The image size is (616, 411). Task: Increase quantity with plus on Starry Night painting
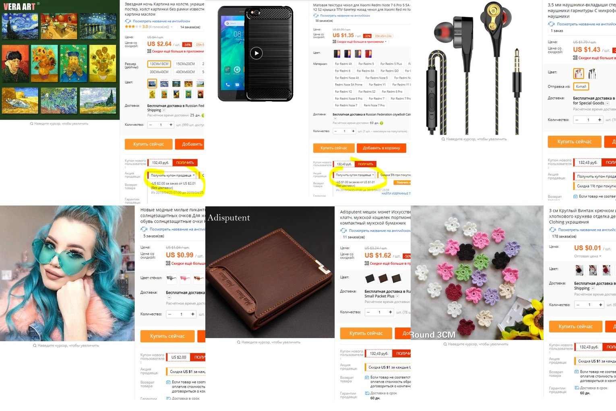pos(171,125)
